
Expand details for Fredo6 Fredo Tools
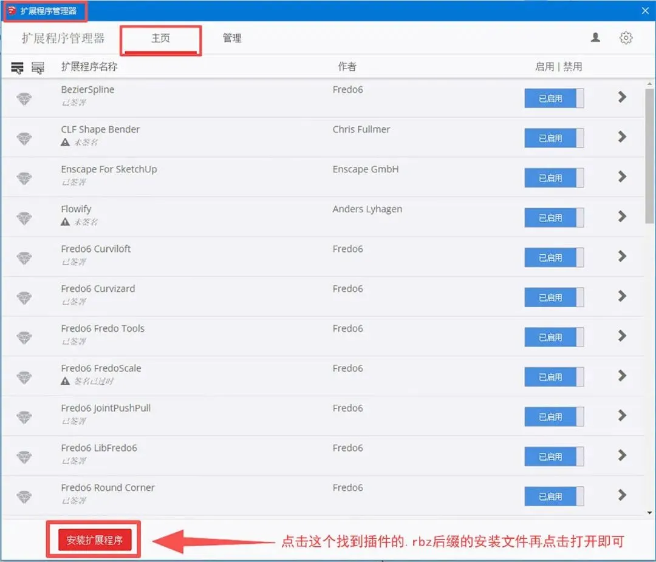[x=622, y=336]
